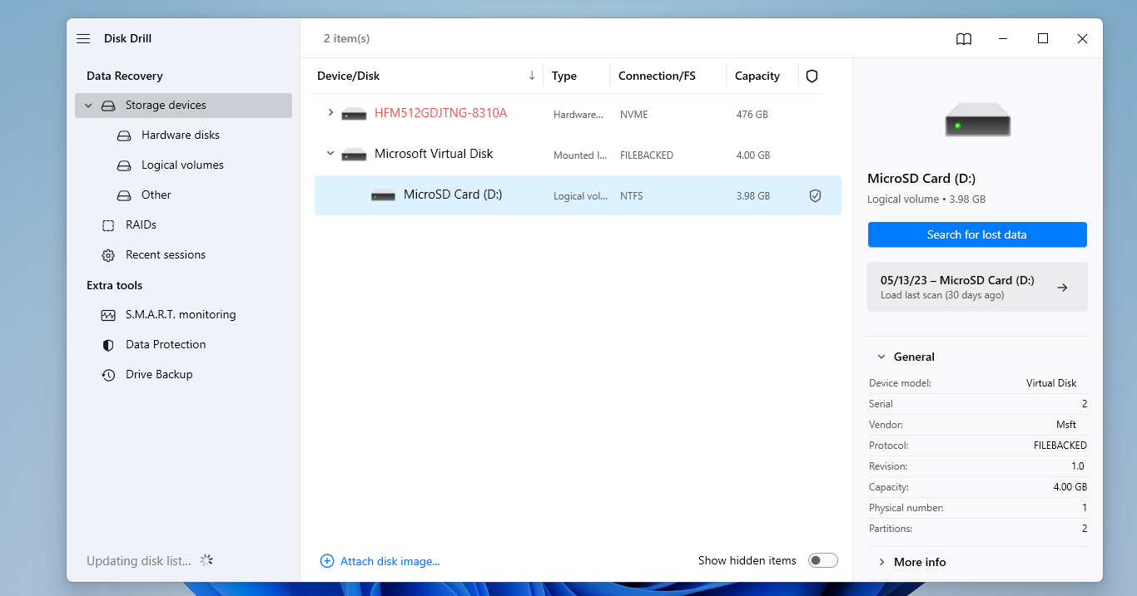This screenshot has height=596, width=1137.
Task: Sort by the Connection/FS column header
Action: tap(657, 76)
